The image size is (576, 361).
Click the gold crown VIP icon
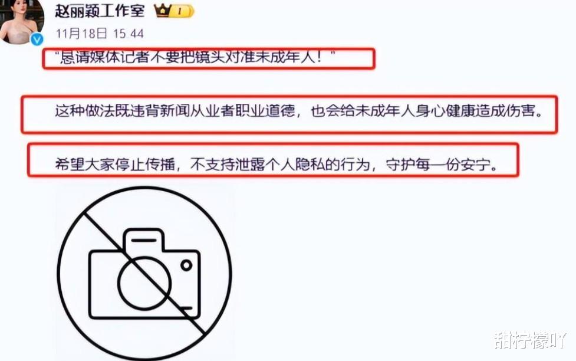[162, 11]
